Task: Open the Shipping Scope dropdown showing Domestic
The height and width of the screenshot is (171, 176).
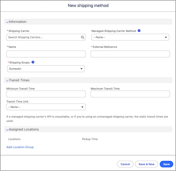Action: click(46, 69)
